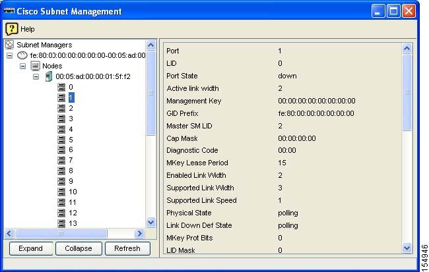Click the port icon beside 7
This screenshot has height=272, width=429.
click(61, 160)
